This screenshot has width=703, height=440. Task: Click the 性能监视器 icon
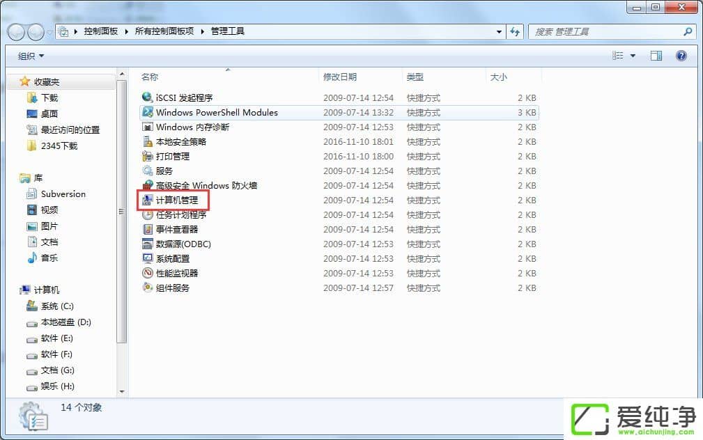[147, 274]
